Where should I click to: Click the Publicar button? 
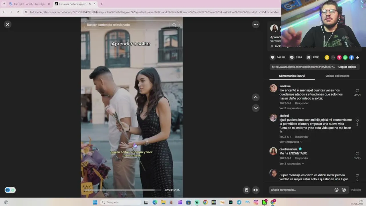[x=356, y=190]
